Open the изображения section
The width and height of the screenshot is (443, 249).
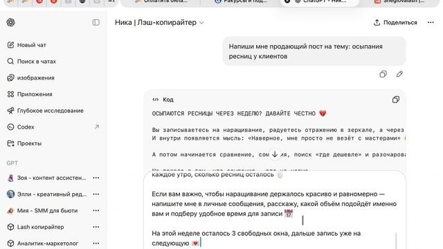53,77
